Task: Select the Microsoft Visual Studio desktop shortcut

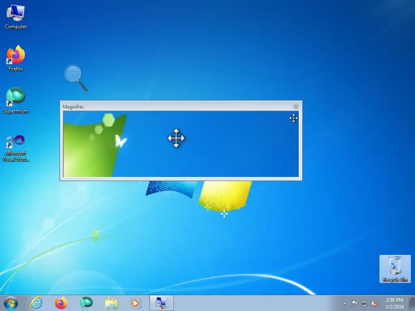Action: pos(16,148)
